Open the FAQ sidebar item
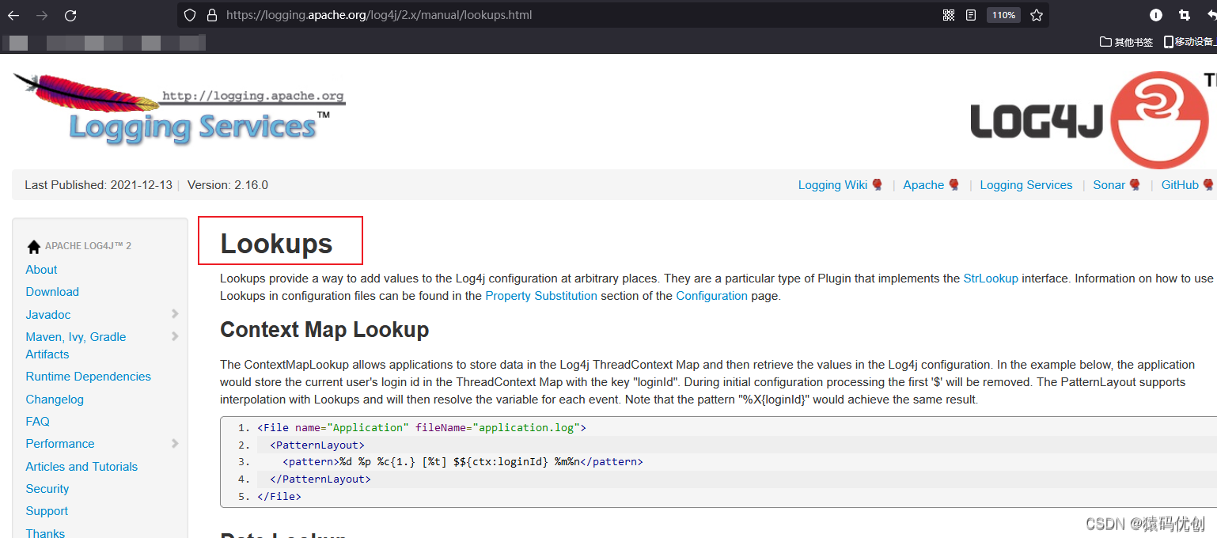The width and height of the screenshot is (1217, 538). 37,422
